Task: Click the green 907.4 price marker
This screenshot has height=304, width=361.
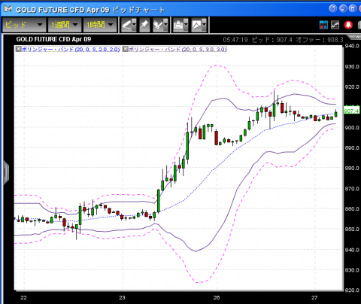Action: (x=351, y=111)
